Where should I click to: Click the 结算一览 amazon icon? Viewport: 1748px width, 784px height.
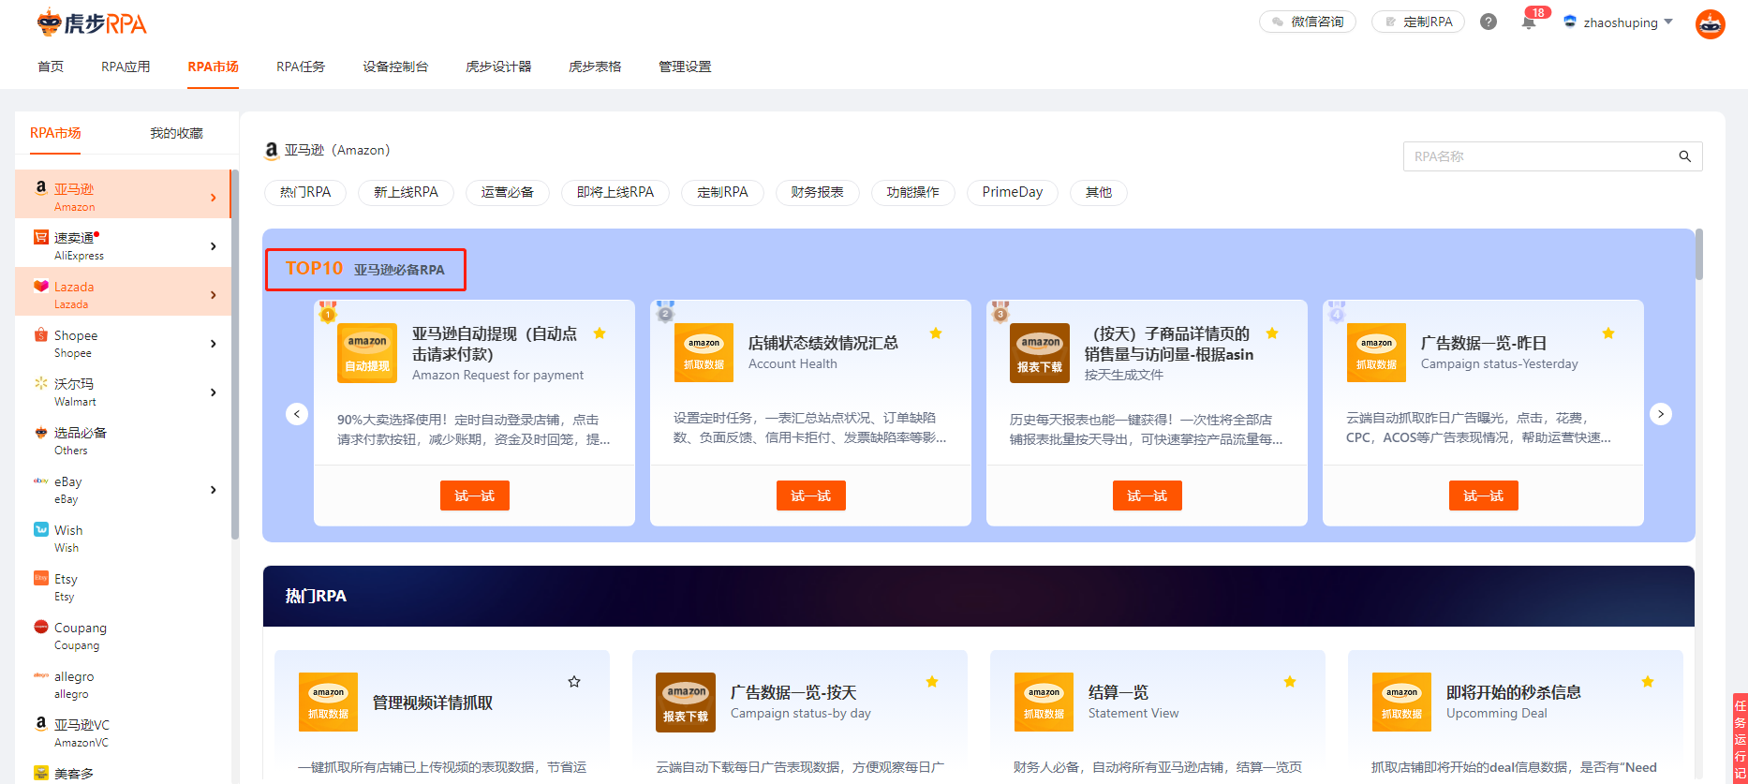point(1044,703)
